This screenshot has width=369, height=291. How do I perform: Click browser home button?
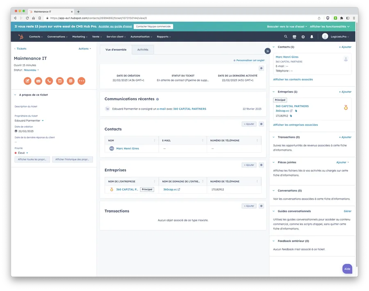coord(34,18)
